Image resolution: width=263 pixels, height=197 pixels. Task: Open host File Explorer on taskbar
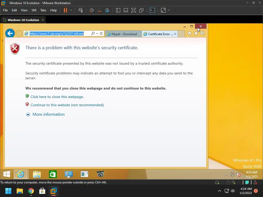[x=20, y=191]
